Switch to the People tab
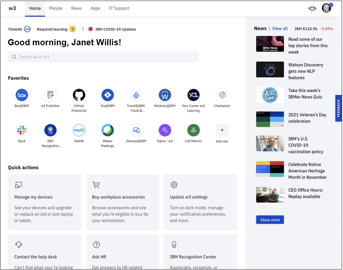This screenshot has height=270, width=343. coord(56,8)
